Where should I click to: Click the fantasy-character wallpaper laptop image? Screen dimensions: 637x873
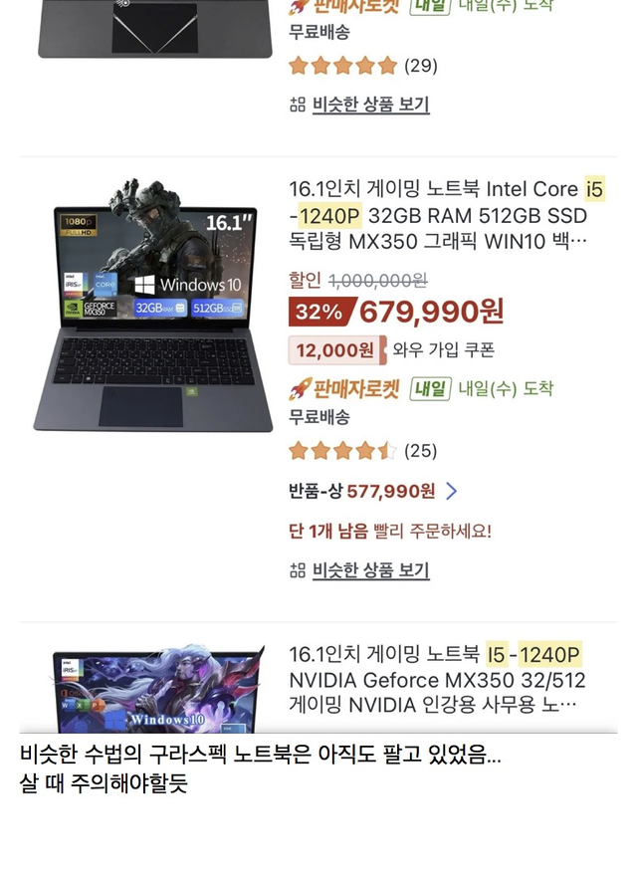pyautogui.click(x=157, y=689)
